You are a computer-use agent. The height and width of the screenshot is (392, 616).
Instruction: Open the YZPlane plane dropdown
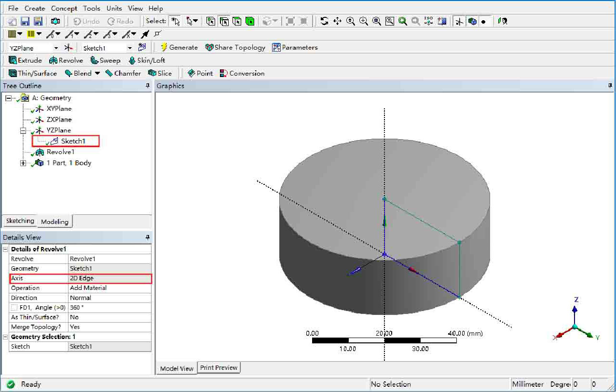pyautogui.click(x=56, y=48)
